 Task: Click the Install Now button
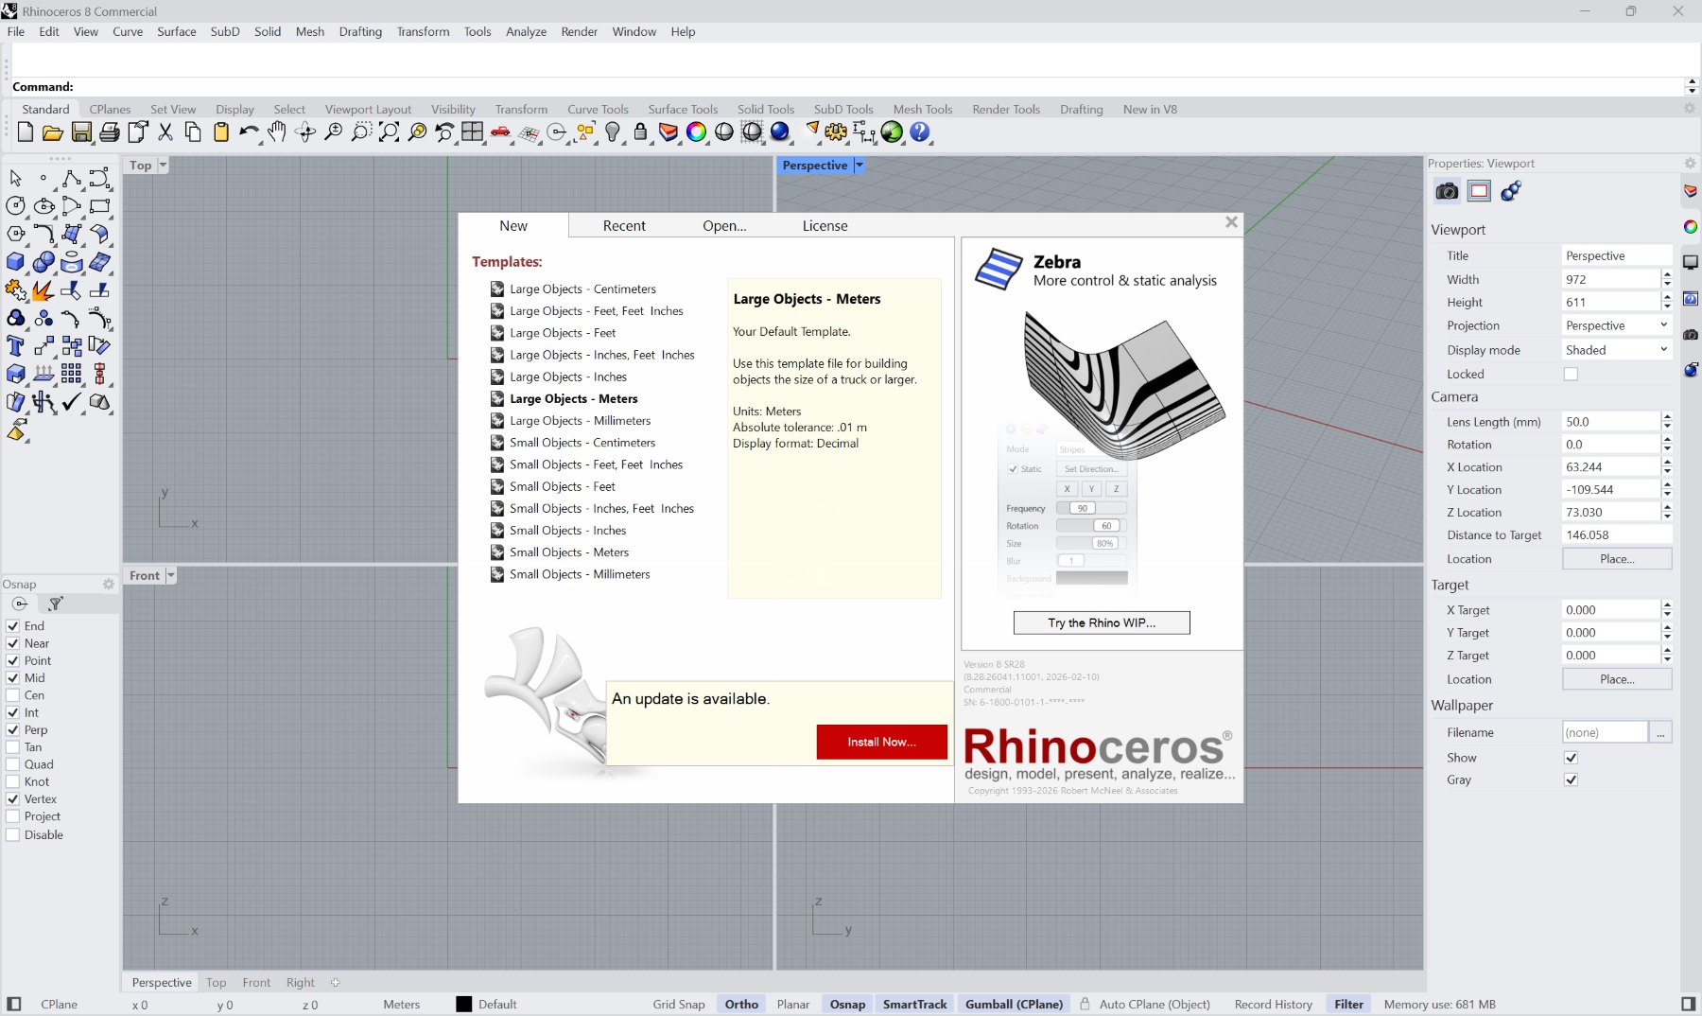pos(881,742)
